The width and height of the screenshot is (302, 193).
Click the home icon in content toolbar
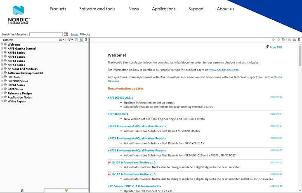pos(283,40)
